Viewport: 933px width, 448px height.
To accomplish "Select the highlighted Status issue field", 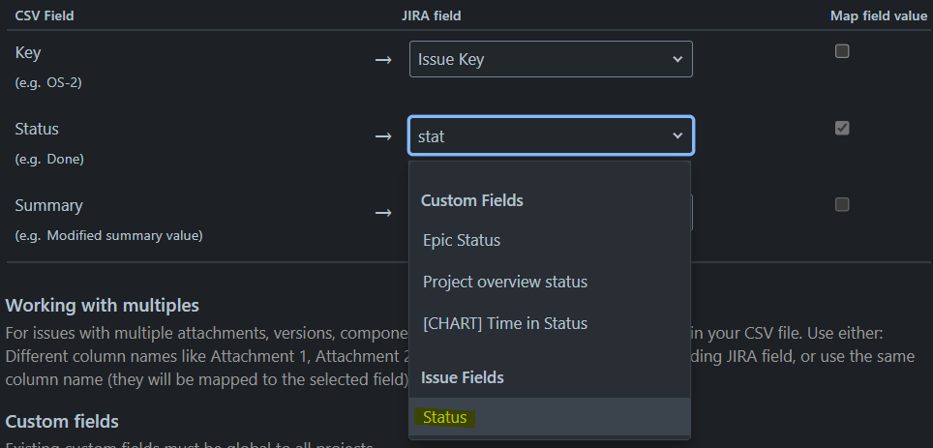I will point(549,418).
